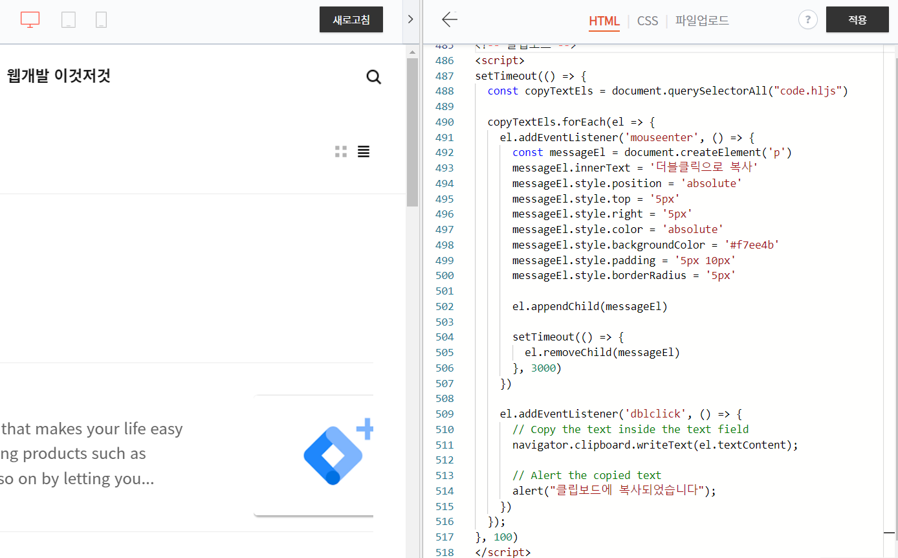Click 'mouseenter' string in code
This screenshot has width=898, height=558.
[x=662, y=137]
